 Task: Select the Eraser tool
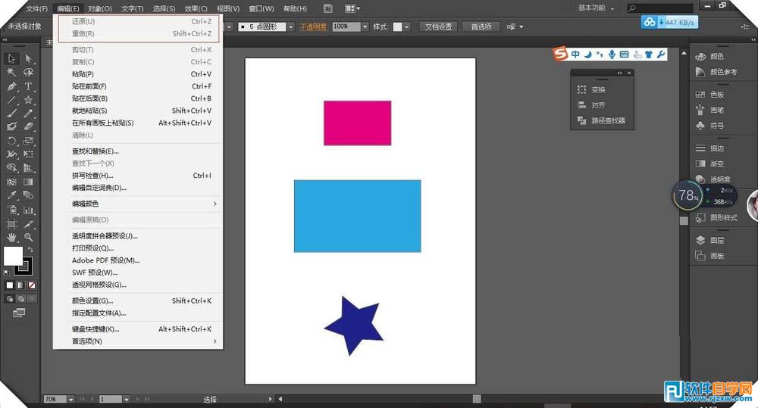(29, 127)
